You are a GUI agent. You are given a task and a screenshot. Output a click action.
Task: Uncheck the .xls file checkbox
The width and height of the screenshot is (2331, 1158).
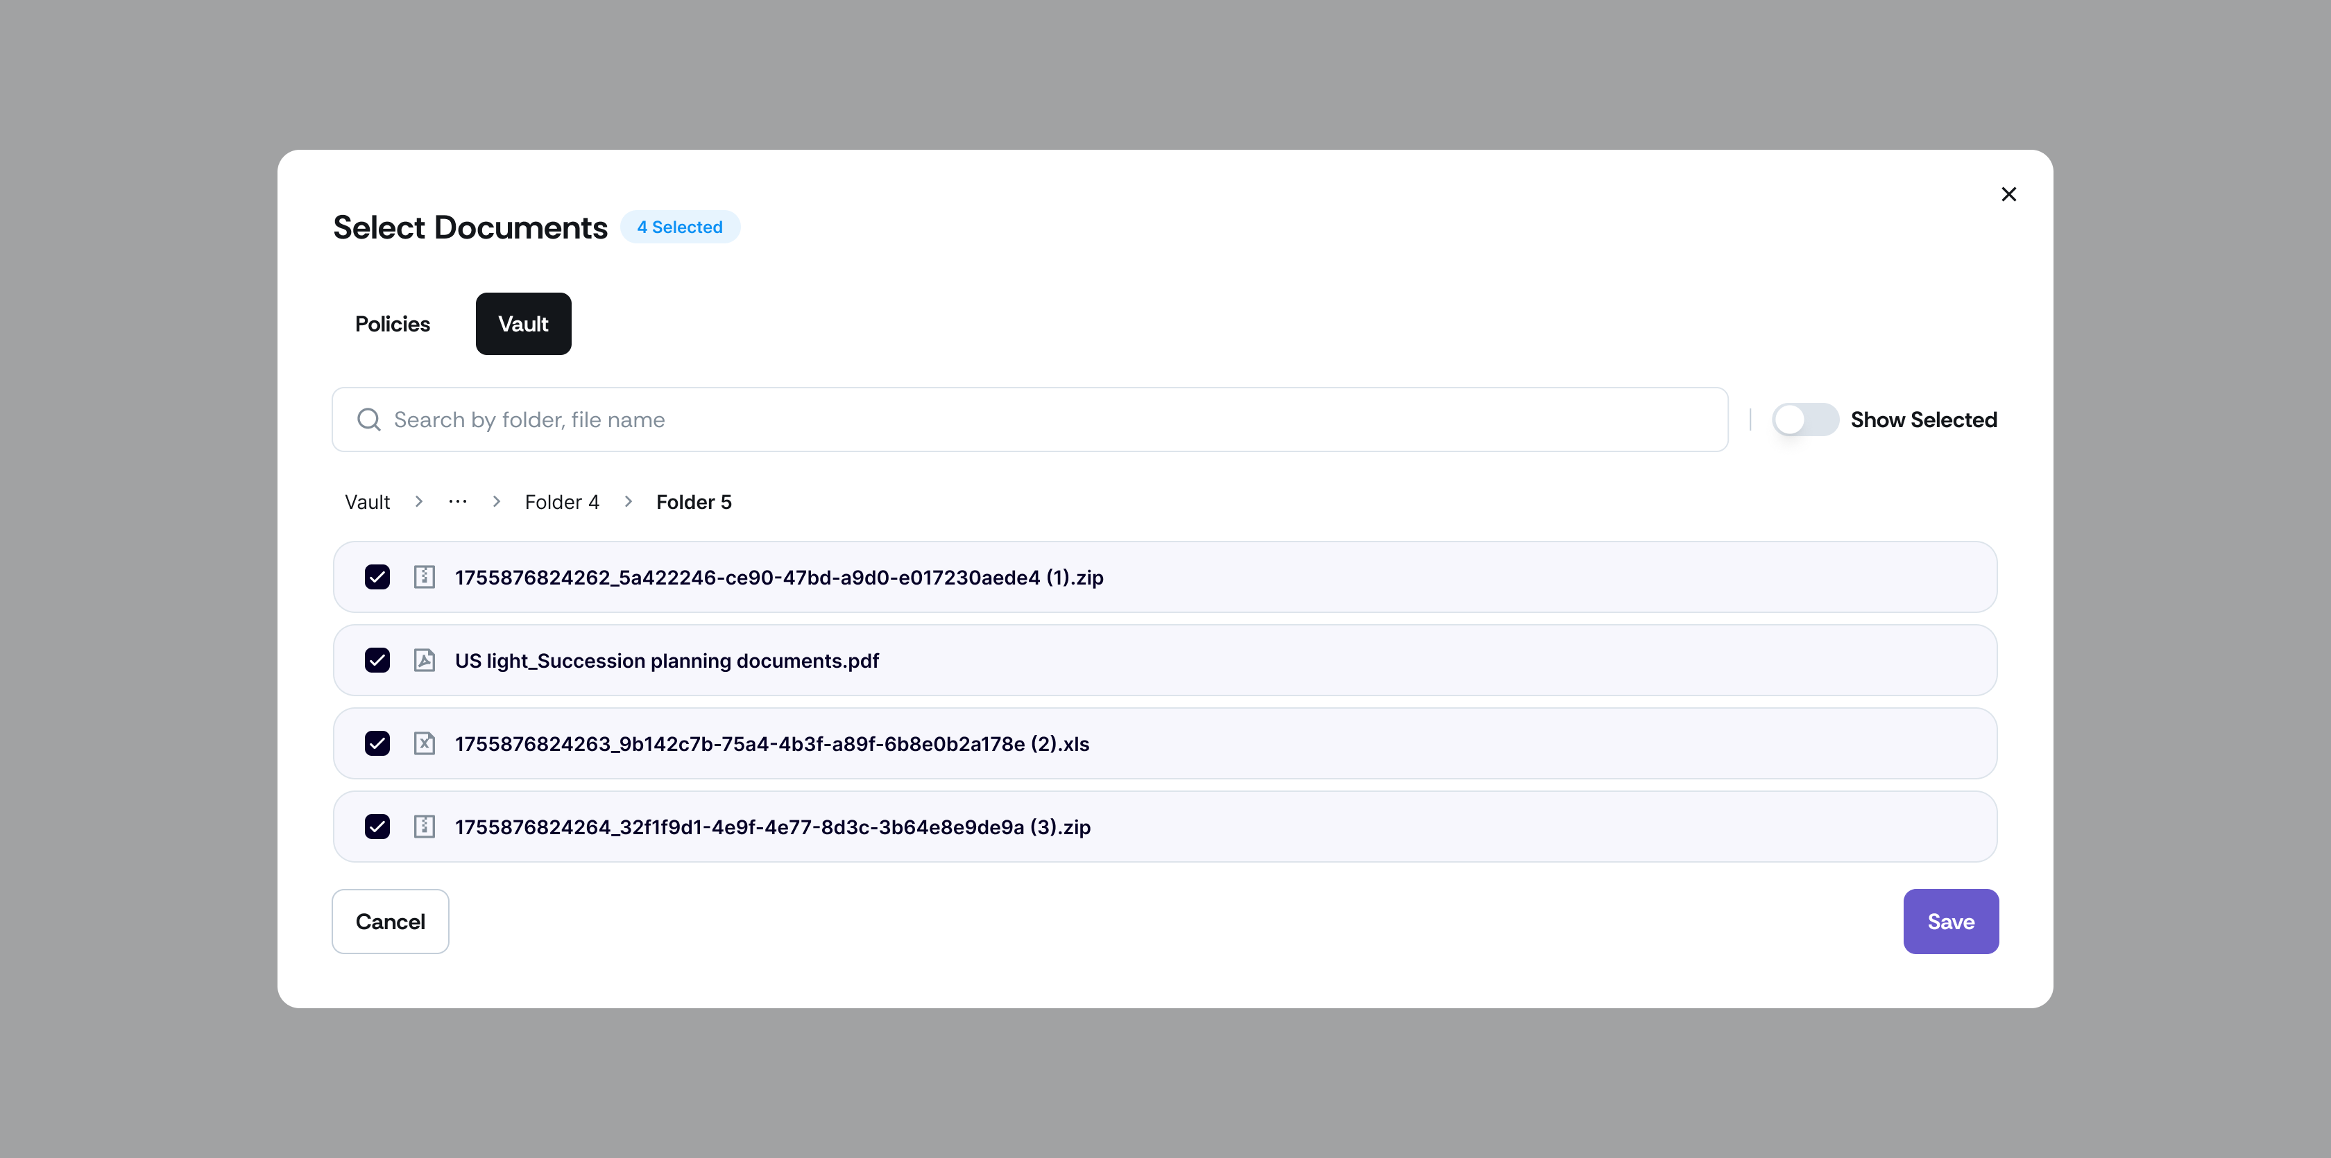377,743
